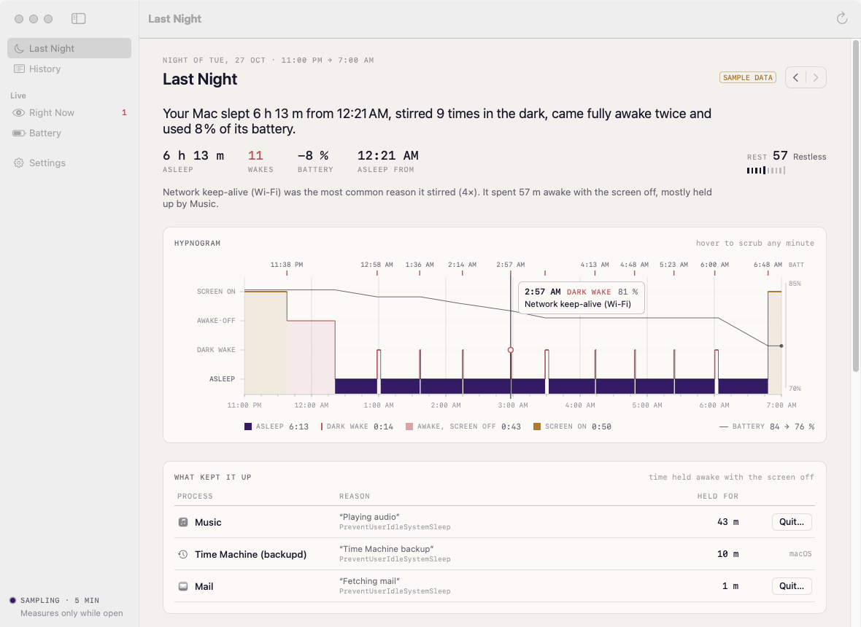Click Time Machine (backupd) process name

point(250,554)
